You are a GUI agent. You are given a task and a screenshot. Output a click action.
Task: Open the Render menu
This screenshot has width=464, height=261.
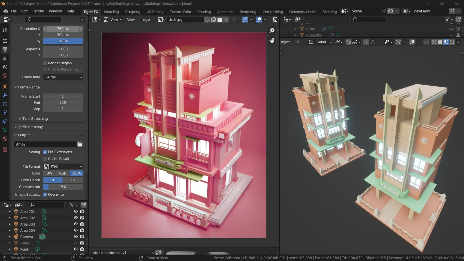[38, 11]
